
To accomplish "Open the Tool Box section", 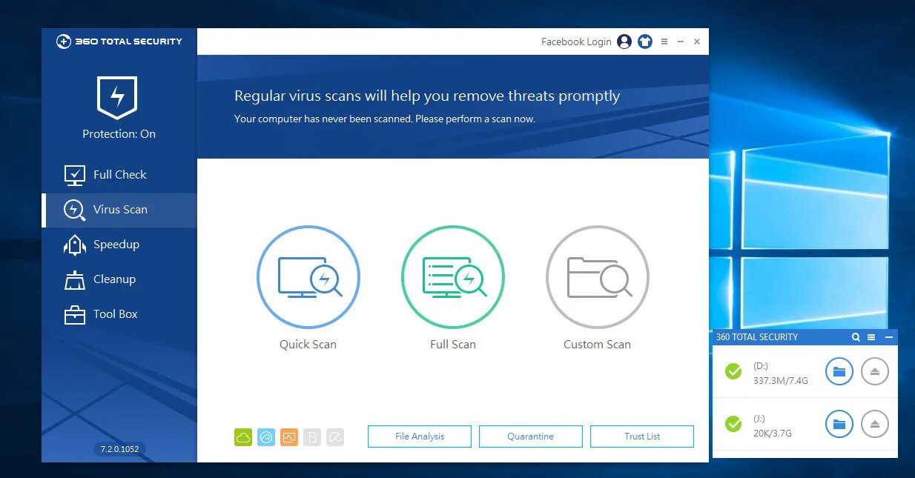I will pos(119,314).
